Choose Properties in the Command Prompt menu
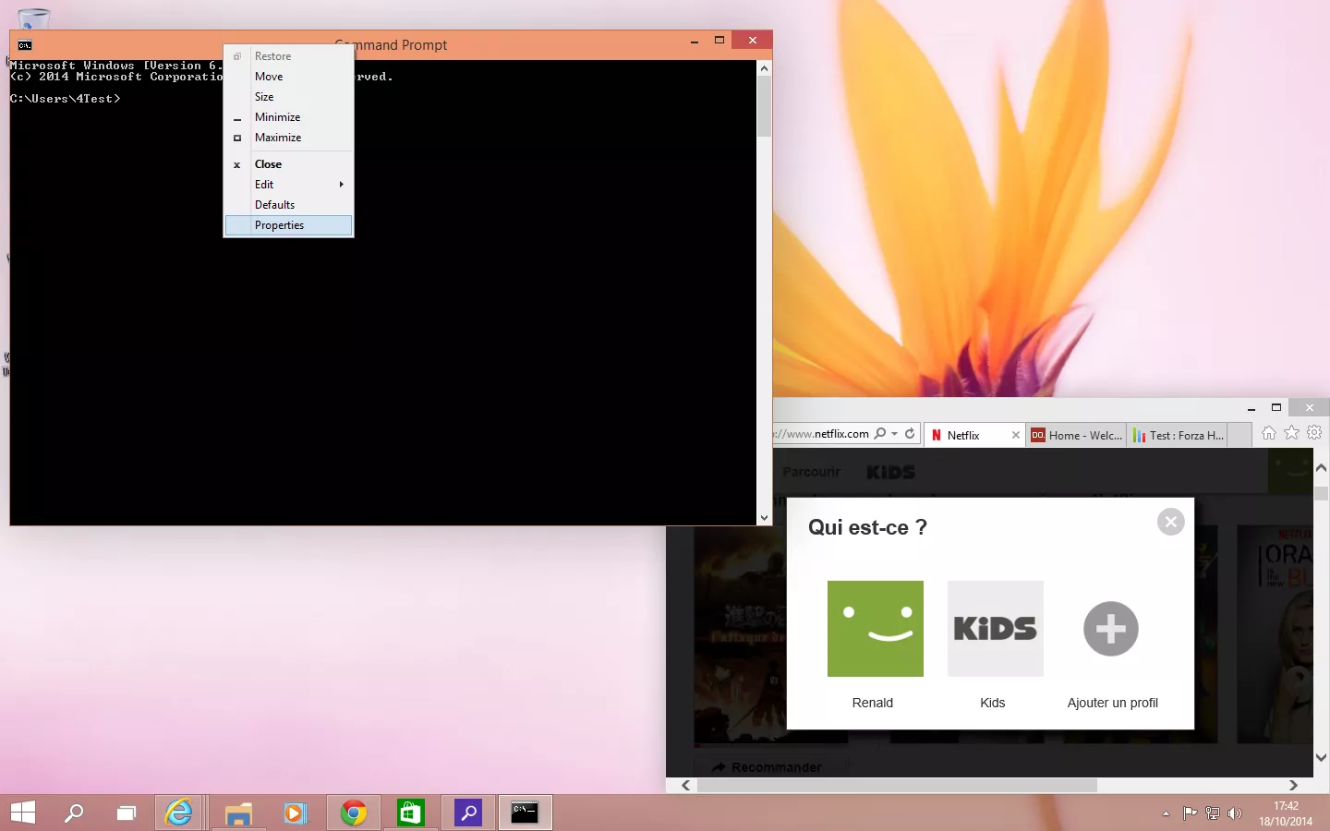The width and height of the screenshot is (1330, 831). coord(288,225)
